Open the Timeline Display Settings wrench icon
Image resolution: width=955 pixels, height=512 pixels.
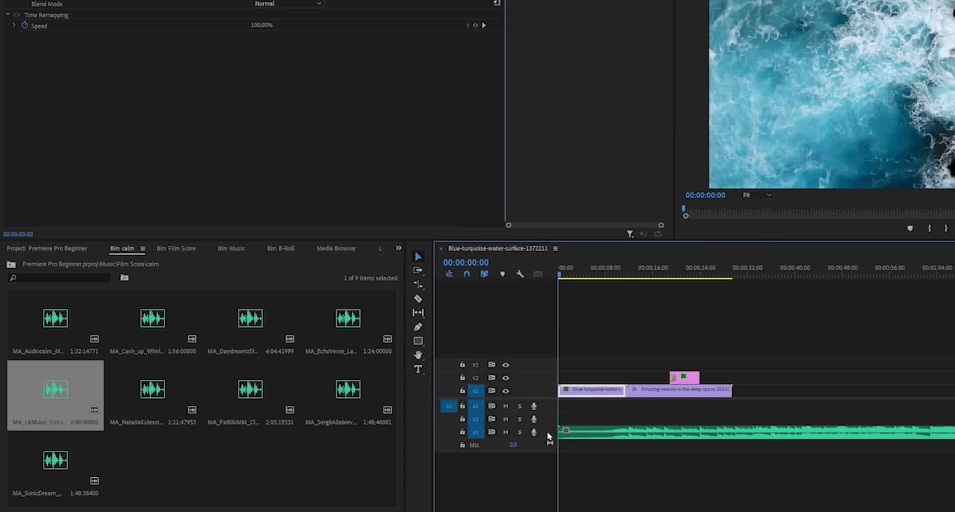coord(520,274)
